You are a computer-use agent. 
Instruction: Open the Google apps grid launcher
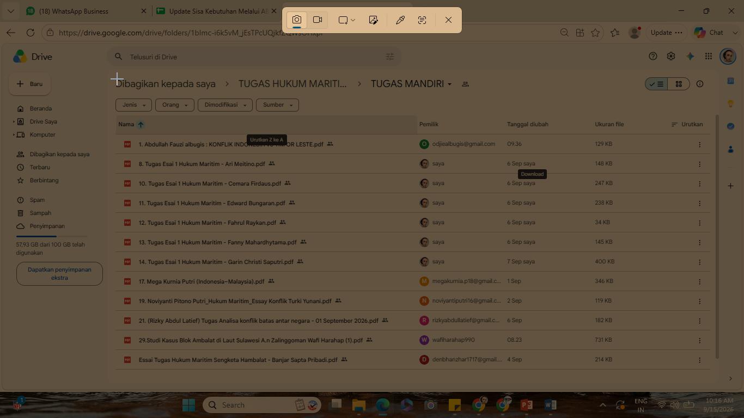coord(708,57)
